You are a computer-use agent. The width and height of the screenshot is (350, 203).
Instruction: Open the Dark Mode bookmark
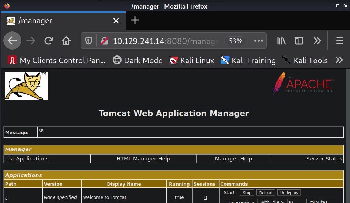point(137,61)
